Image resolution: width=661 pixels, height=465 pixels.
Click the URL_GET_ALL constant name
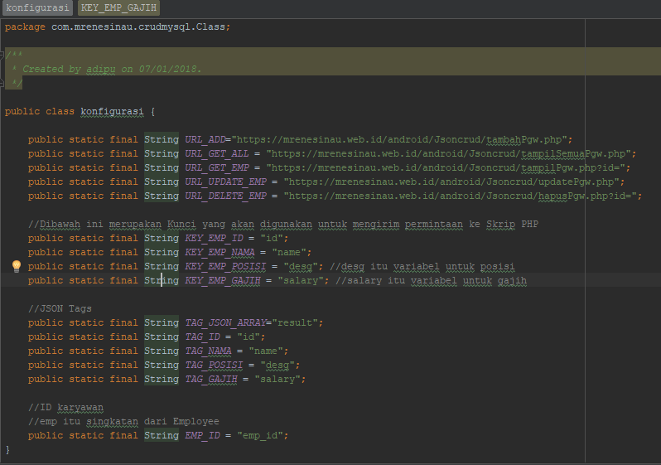point(217,153)
